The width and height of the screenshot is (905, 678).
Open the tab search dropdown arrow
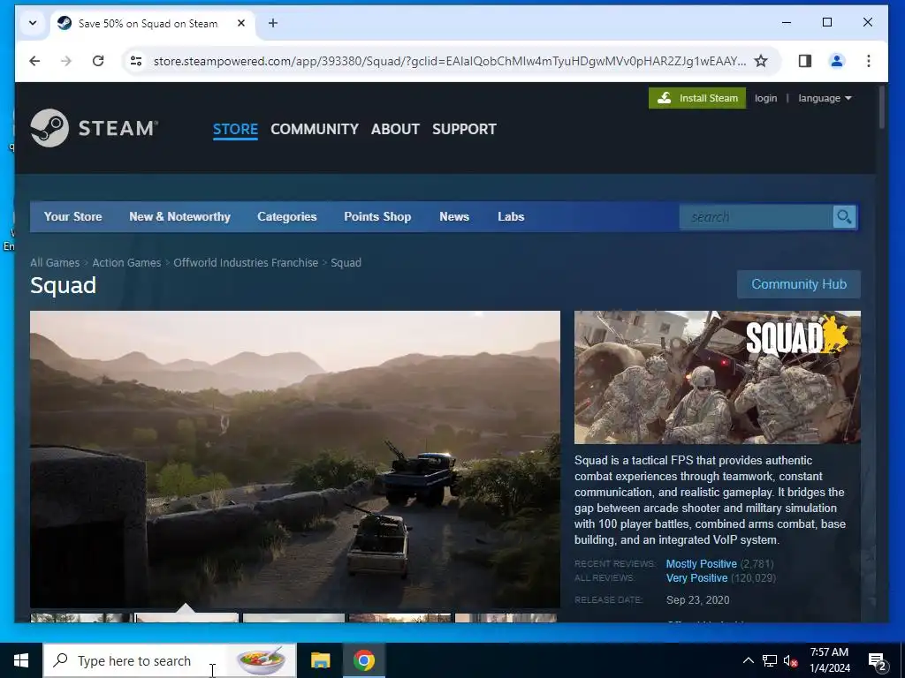pyautogui.click(x=33, y=23)
